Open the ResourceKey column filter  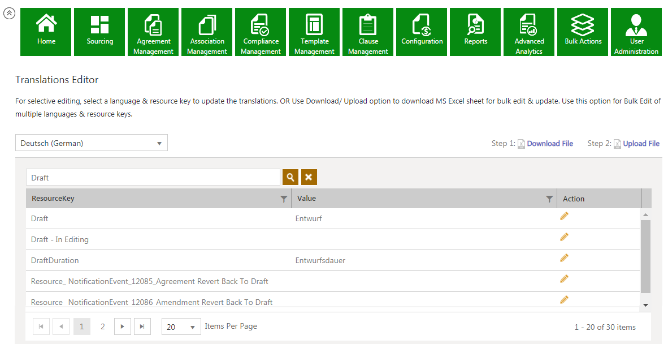(x=284, y=199)
